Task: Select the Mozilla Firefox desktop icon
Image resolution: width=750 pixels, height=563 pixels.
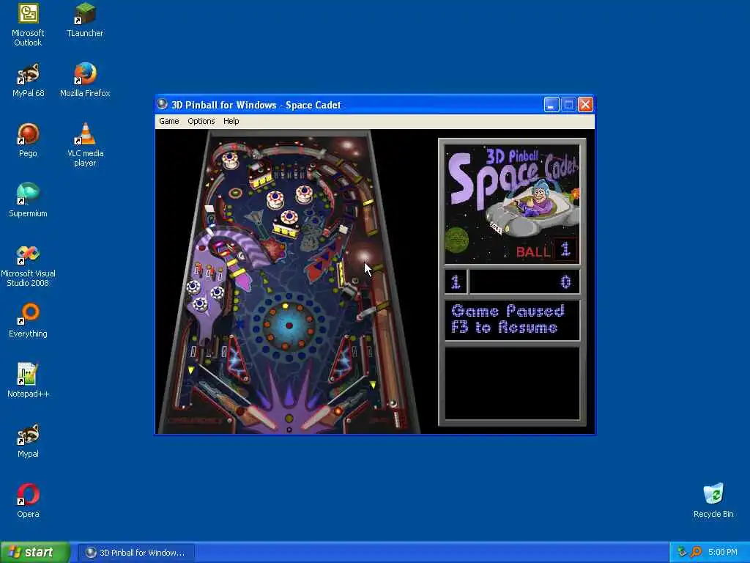Action: 85,81
